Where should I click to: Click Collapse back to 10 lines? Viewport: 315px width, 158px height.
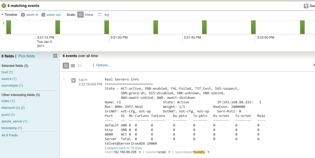click(x=123, y=148)
